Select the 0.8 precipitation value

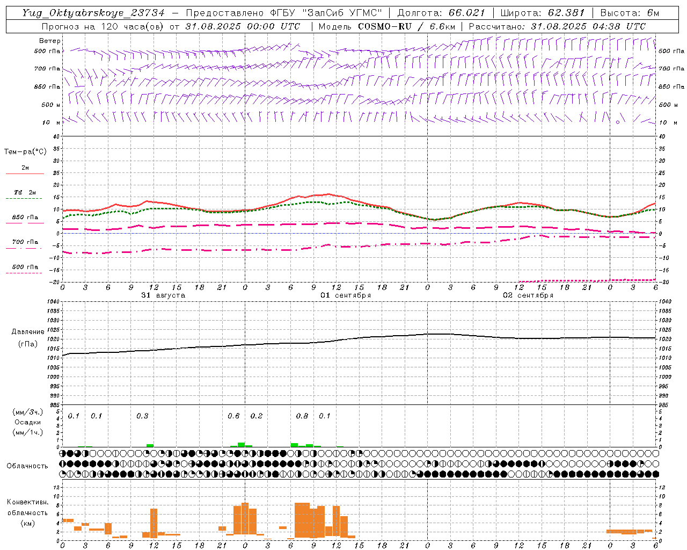click(302, 416)
